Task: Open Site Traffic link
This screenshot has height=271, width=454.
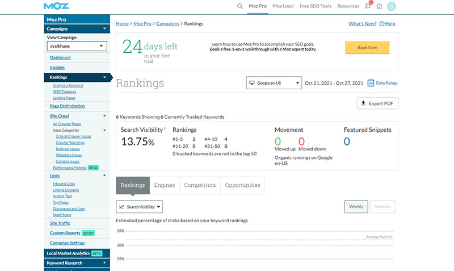Action: tap(60, 223)
